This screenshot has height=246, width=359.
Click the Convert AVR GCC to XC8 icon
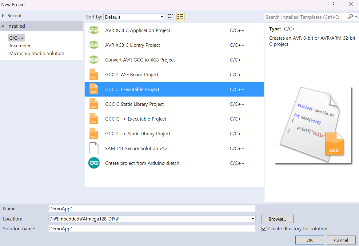94,60
